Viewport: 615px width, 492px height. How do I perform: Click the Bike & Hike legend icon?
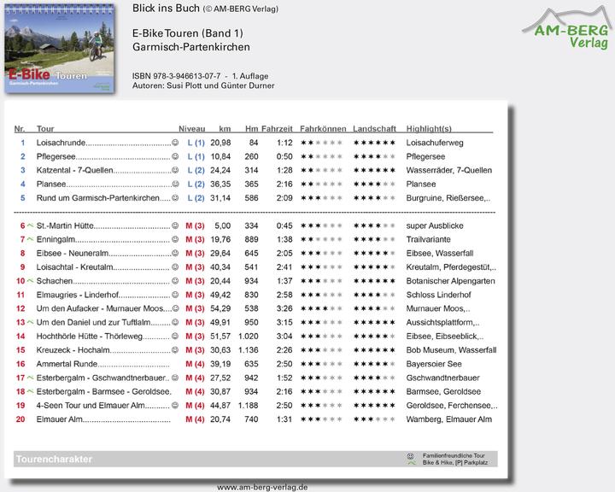pyautogui.click(x=411, y=463)
